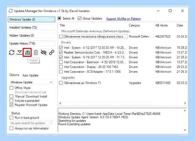195x141 pixels.
Task: Click the app icon in the title bar
Action: [11, 11]
